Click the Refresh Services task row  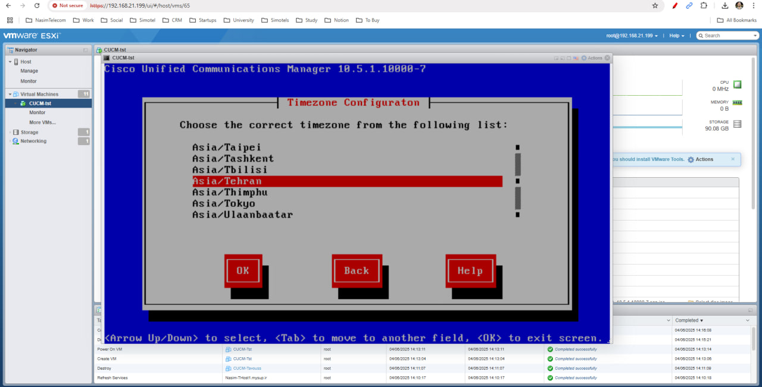coord(423,377)
